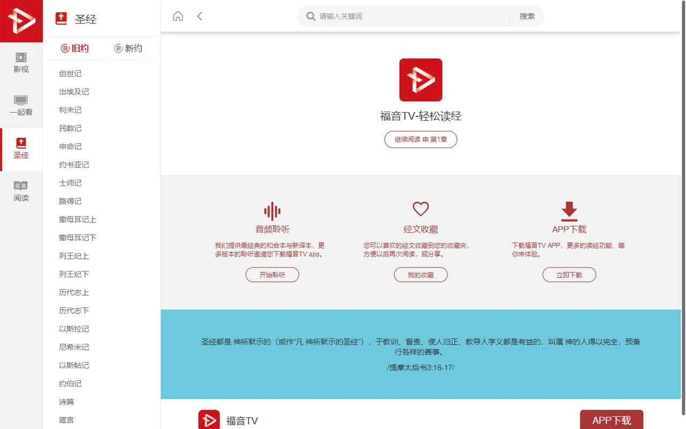Open the book 撒母耳记上

click(x=78, y=219)
